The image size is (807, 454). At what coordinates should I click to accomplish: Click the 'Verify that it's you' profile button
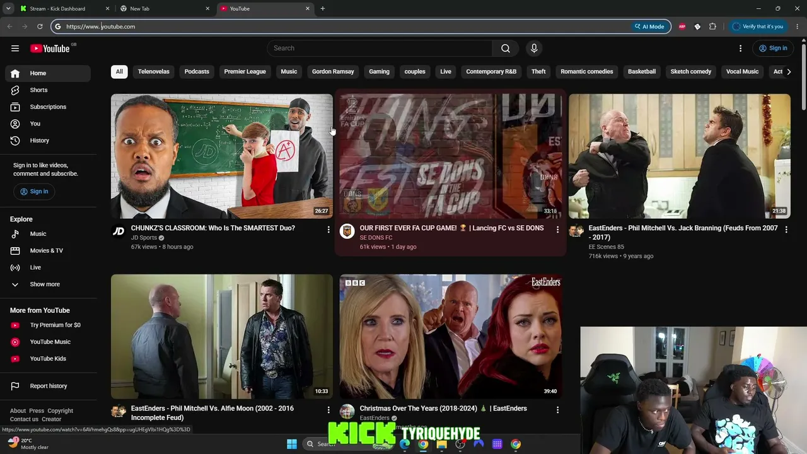tap(758, 26)
